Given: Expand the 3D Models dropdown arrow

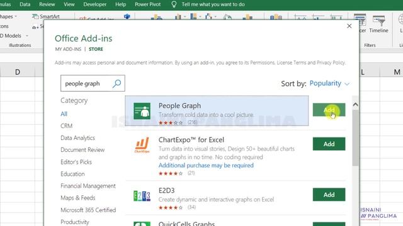Looking at the screenshot, I should 27,36.
